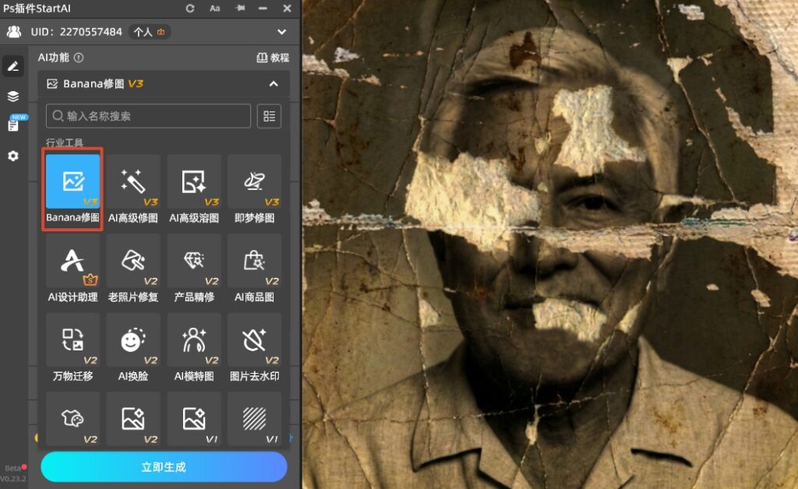Open the AI设计助理 tool
798x489 pixels.
[72, 269]
